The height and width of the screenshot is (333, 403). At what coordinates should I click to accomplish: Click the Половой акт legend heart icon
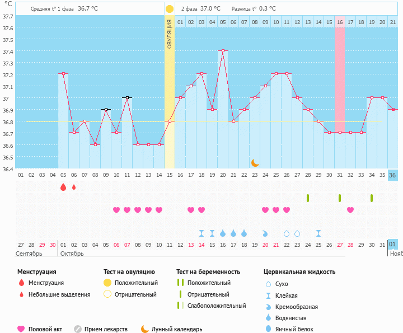pyautogui.click(x=22, y=329)
